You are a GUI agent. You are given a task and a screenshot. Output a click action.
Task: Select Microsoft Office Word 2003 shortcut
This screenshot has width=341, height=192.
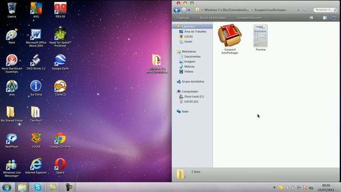point(36,38)
